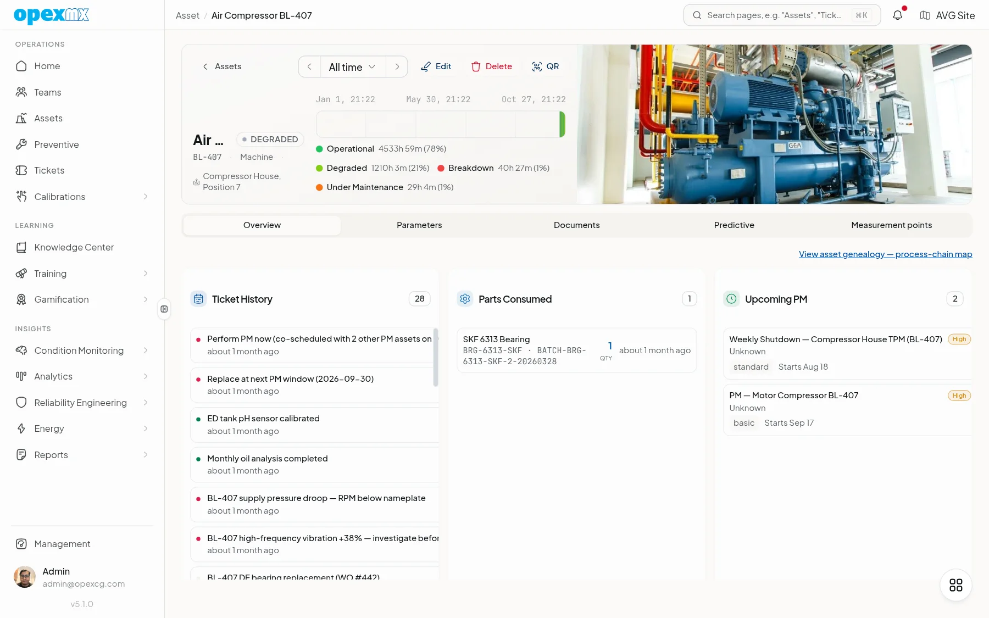
Task: Open the QR code button
Action: [546, 66]
